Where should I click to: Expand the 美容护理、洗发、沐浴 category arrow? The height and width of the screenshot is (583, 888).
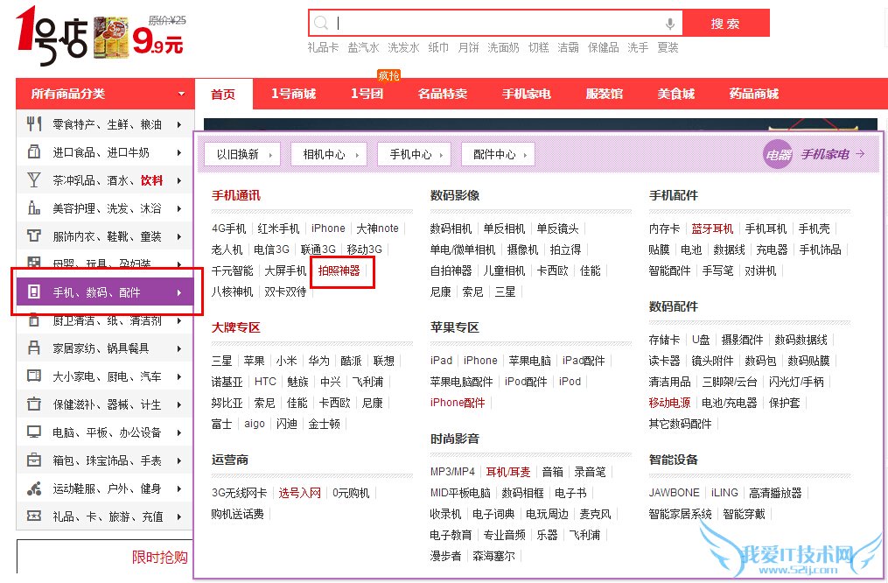click(179, 208)
